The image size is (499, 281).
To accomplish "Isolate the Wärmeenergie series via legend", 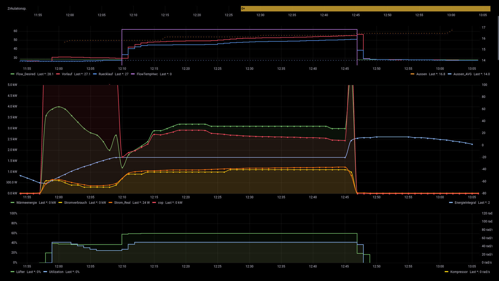I will click(26, 203).
